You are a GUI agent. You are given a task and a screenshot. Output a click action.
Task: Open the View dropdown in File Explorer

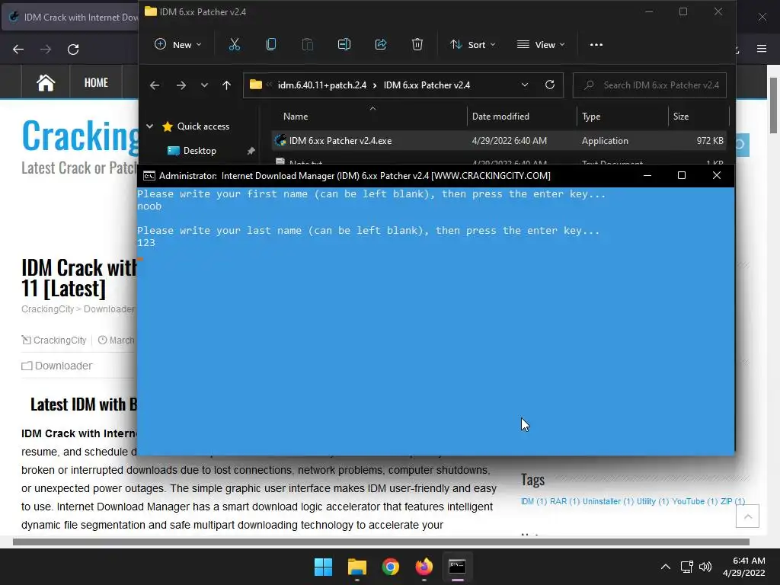(x=541, y=45)
